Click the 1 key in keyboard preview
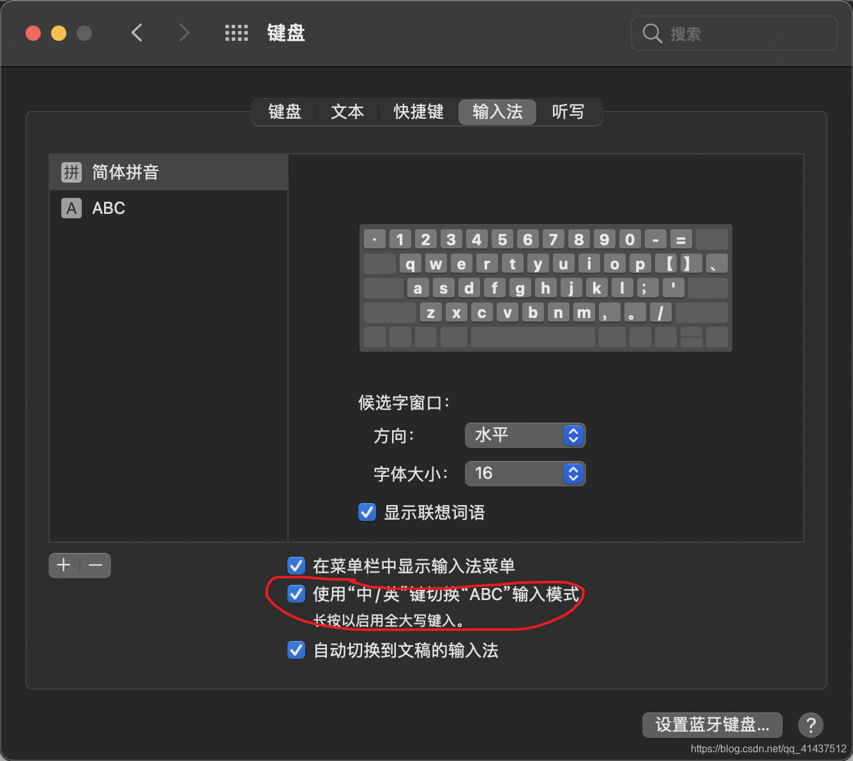 click(400, 239)
